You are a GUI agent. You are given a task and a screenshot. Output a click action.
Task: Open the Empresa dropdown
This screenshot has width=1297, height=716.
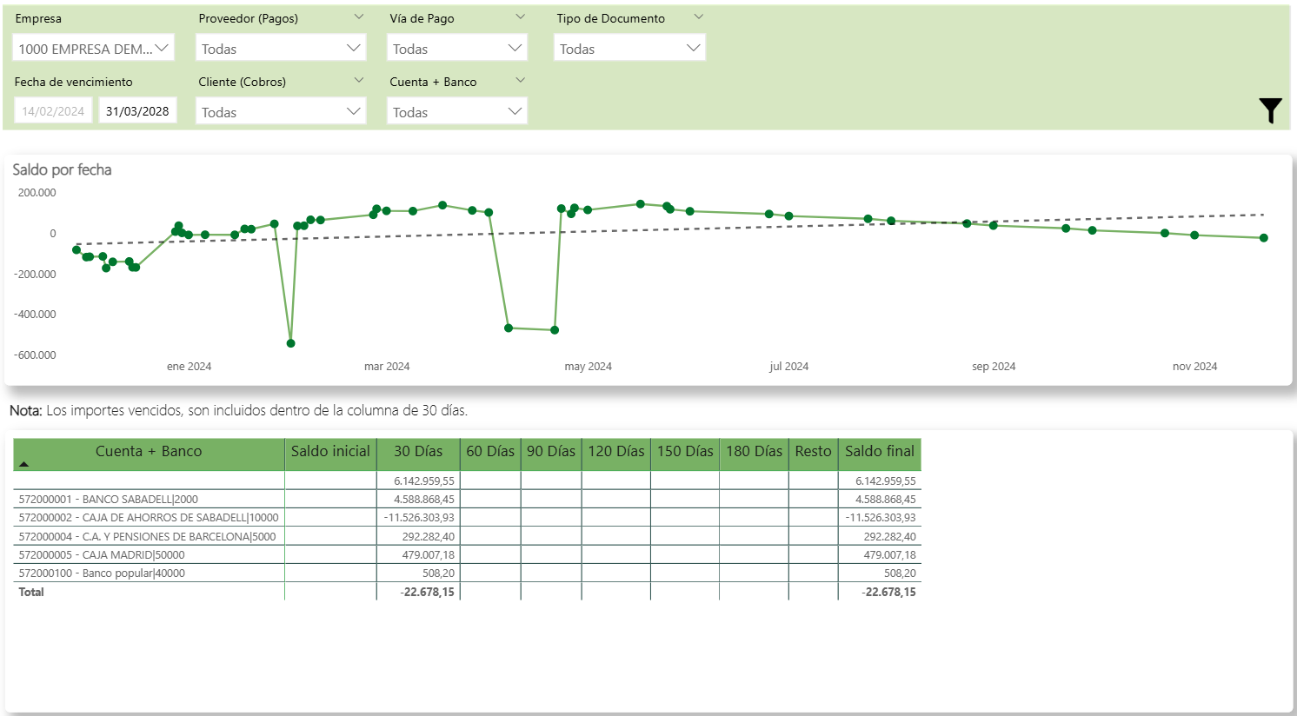point(93,49)
